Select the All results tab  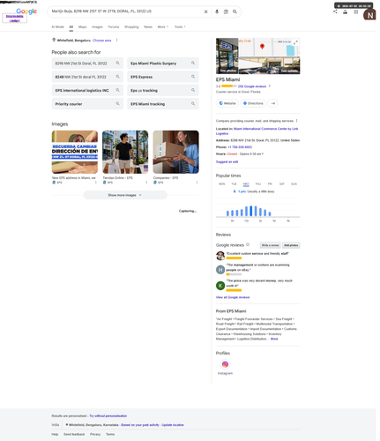pyautogui.click(x=71, y=26)
